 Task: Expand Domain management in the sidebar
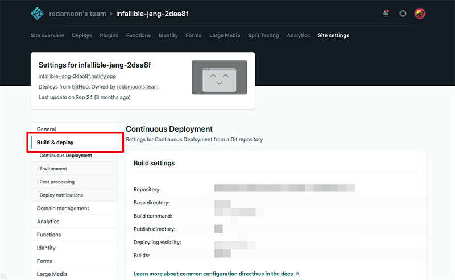click(63, 208)
